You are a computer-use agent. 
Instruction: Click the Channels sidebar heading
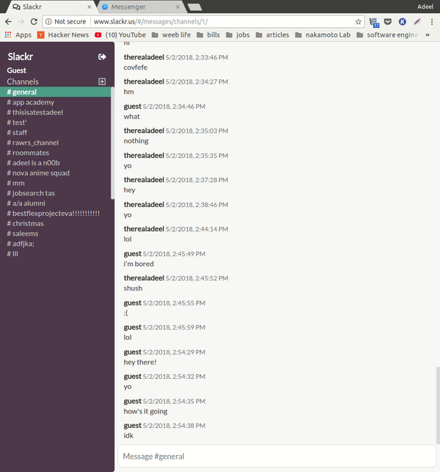point(23,81)
